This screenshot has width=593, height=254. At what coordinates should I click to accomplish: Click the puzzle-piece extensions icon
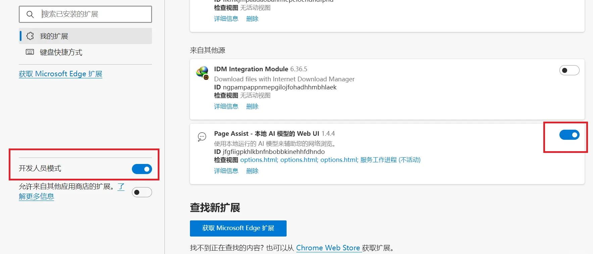click(x=30, y=36)
